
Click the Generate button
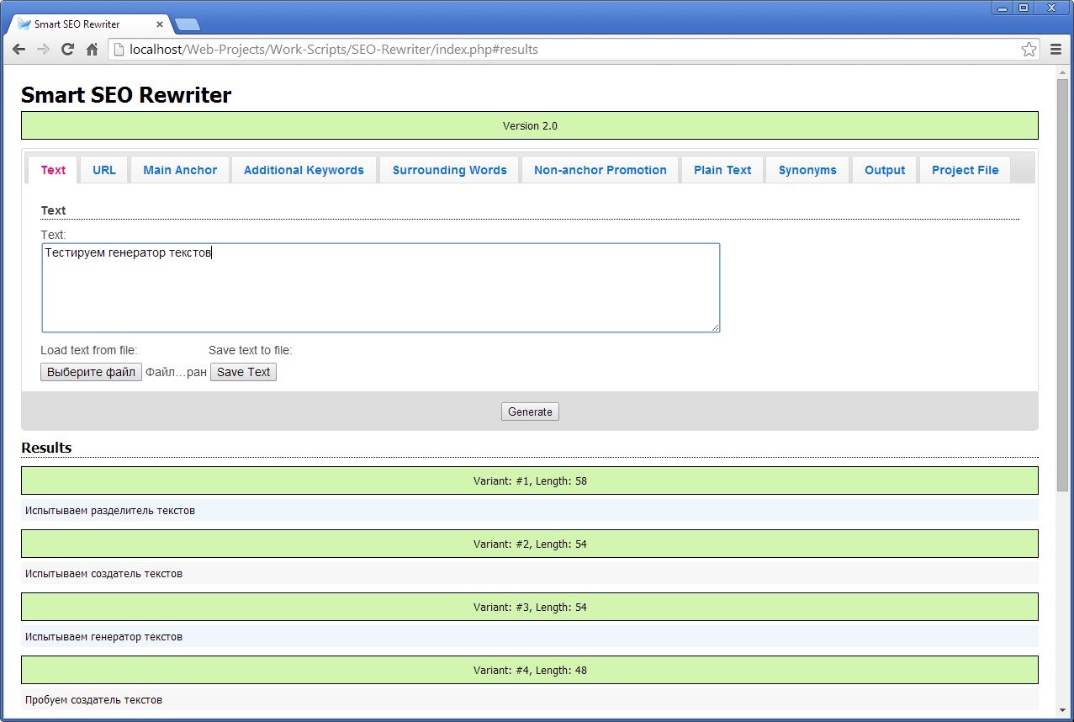click(530, 411)
